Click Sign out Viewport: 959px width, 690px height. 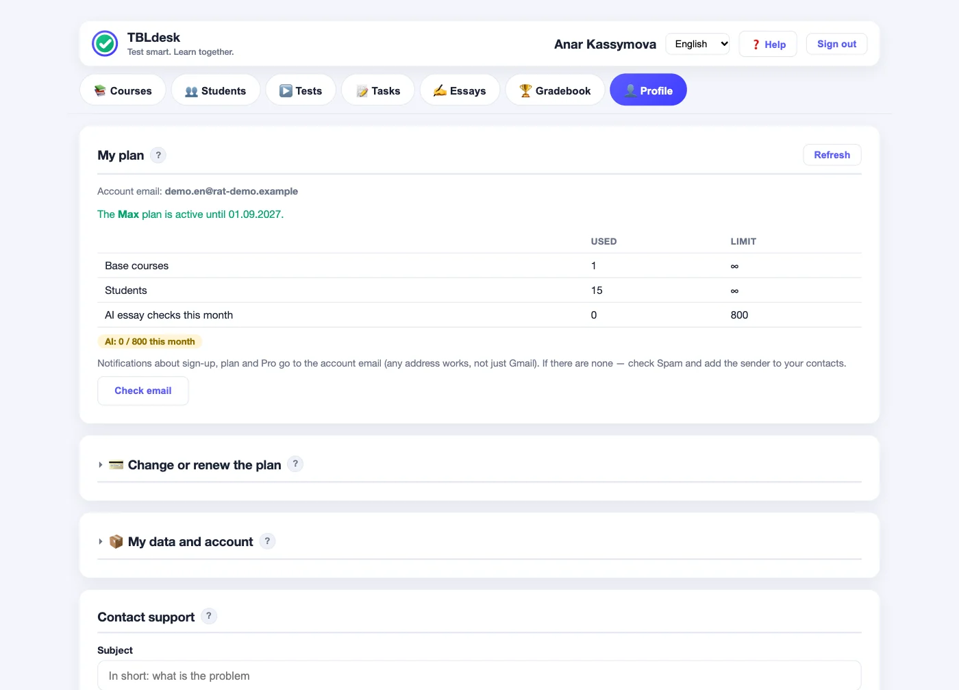pos(836,44)
